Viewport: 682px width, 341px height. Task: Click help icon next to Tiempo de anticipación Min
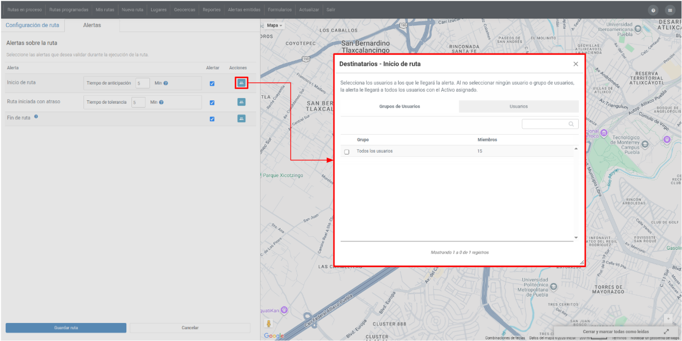click(x=166, y=83)
